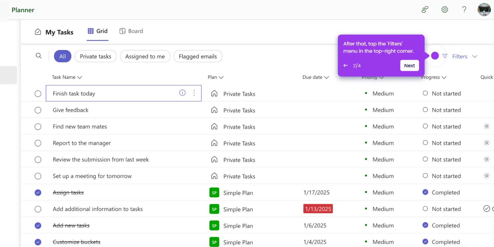Screen dimensions: 494x247
Task: Uncheck the completed Assign tasks circle
Action: click(38, 193)
